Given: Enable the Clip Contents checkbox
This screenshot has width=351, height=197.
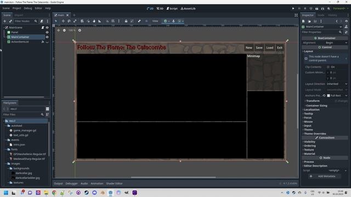Looking at the screenshot, I should [x=328, y=67].
